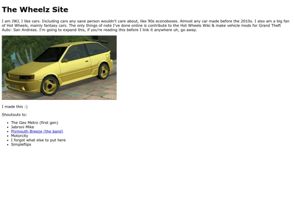Click the bullet next to Plymouth Breeze

8,131
